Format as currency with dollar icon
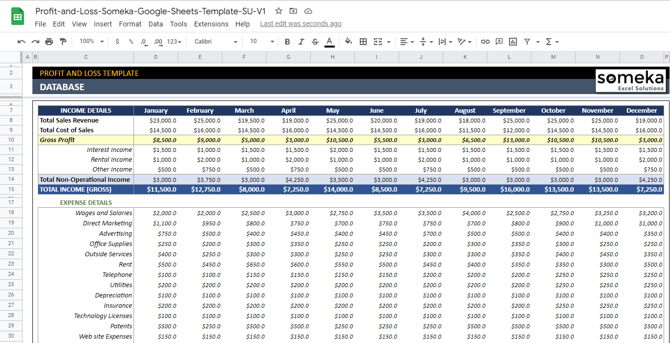The width and height of the screenshot is (670, 343). pos(117,42)
